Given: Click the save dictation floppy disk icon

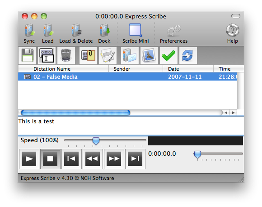Looking at the screenshot, I should pyautogui.click(x=27, y=55).
